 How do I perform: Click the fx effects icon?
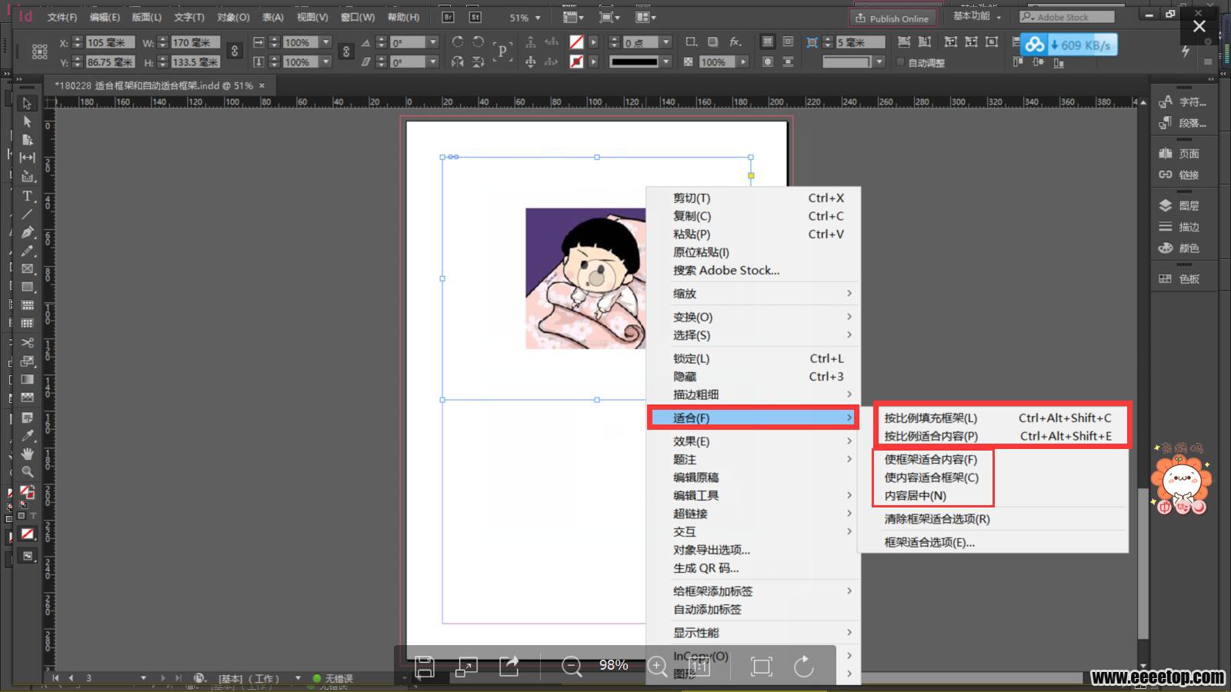tap(736, 42)
